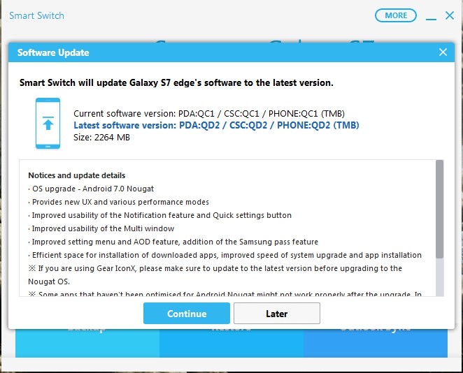Image resolution: width=463 pixels, height=373 pixels.
Task: Click the phone upload icon
Action: 48,123
